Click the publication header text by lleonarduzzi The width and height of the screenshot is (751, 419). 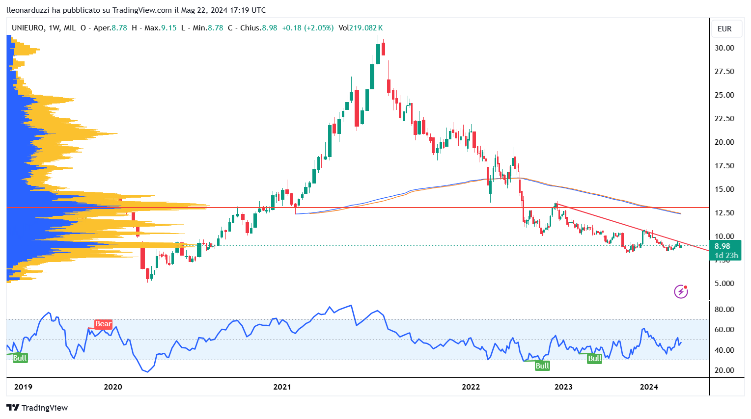[x=136, y=10]
